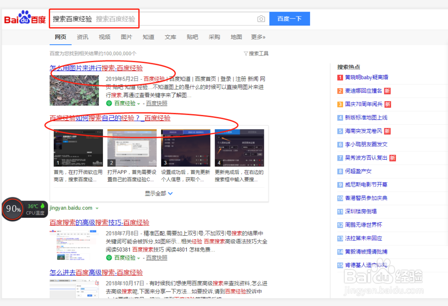Viewport: 448px width, 306px height.
Task: Open hot search 国庆70周年阅兵
Action: (364, 104)
